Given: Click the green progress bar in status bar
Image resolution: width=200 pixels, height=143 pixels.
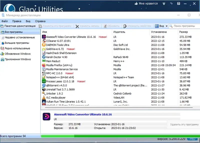Looking at the screenshot, I should pos(120,136).
